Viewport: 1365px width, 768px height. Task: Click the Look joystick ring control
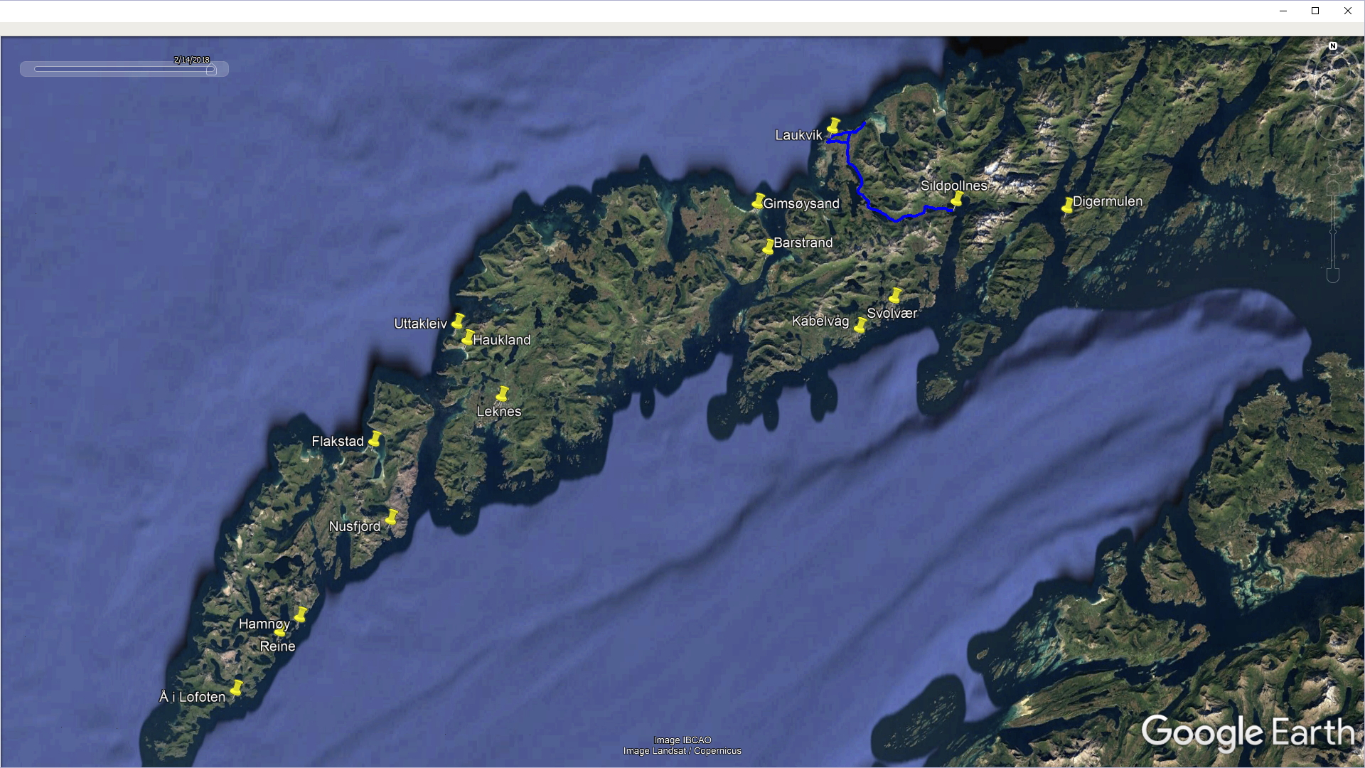point(1333,71)
